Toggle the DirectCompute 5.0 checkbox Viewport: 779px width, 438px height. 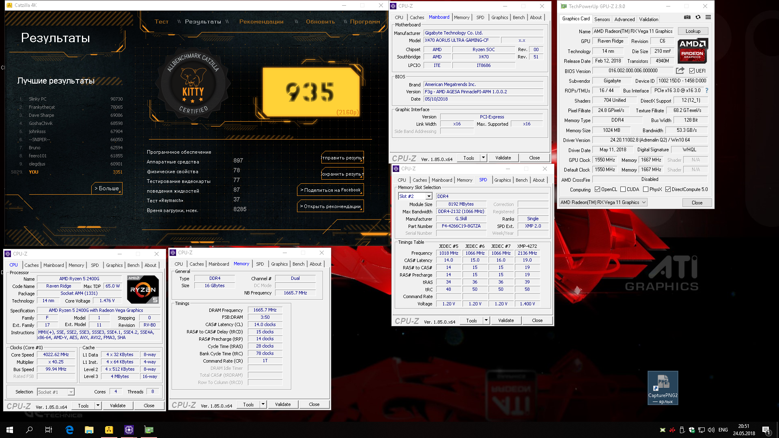[668, 189]
